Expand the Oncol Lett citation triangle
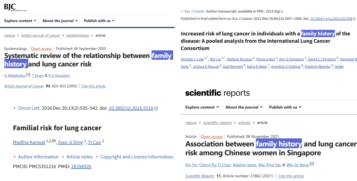The width and height of the screenshot is (357, 181). coord(15,108)
